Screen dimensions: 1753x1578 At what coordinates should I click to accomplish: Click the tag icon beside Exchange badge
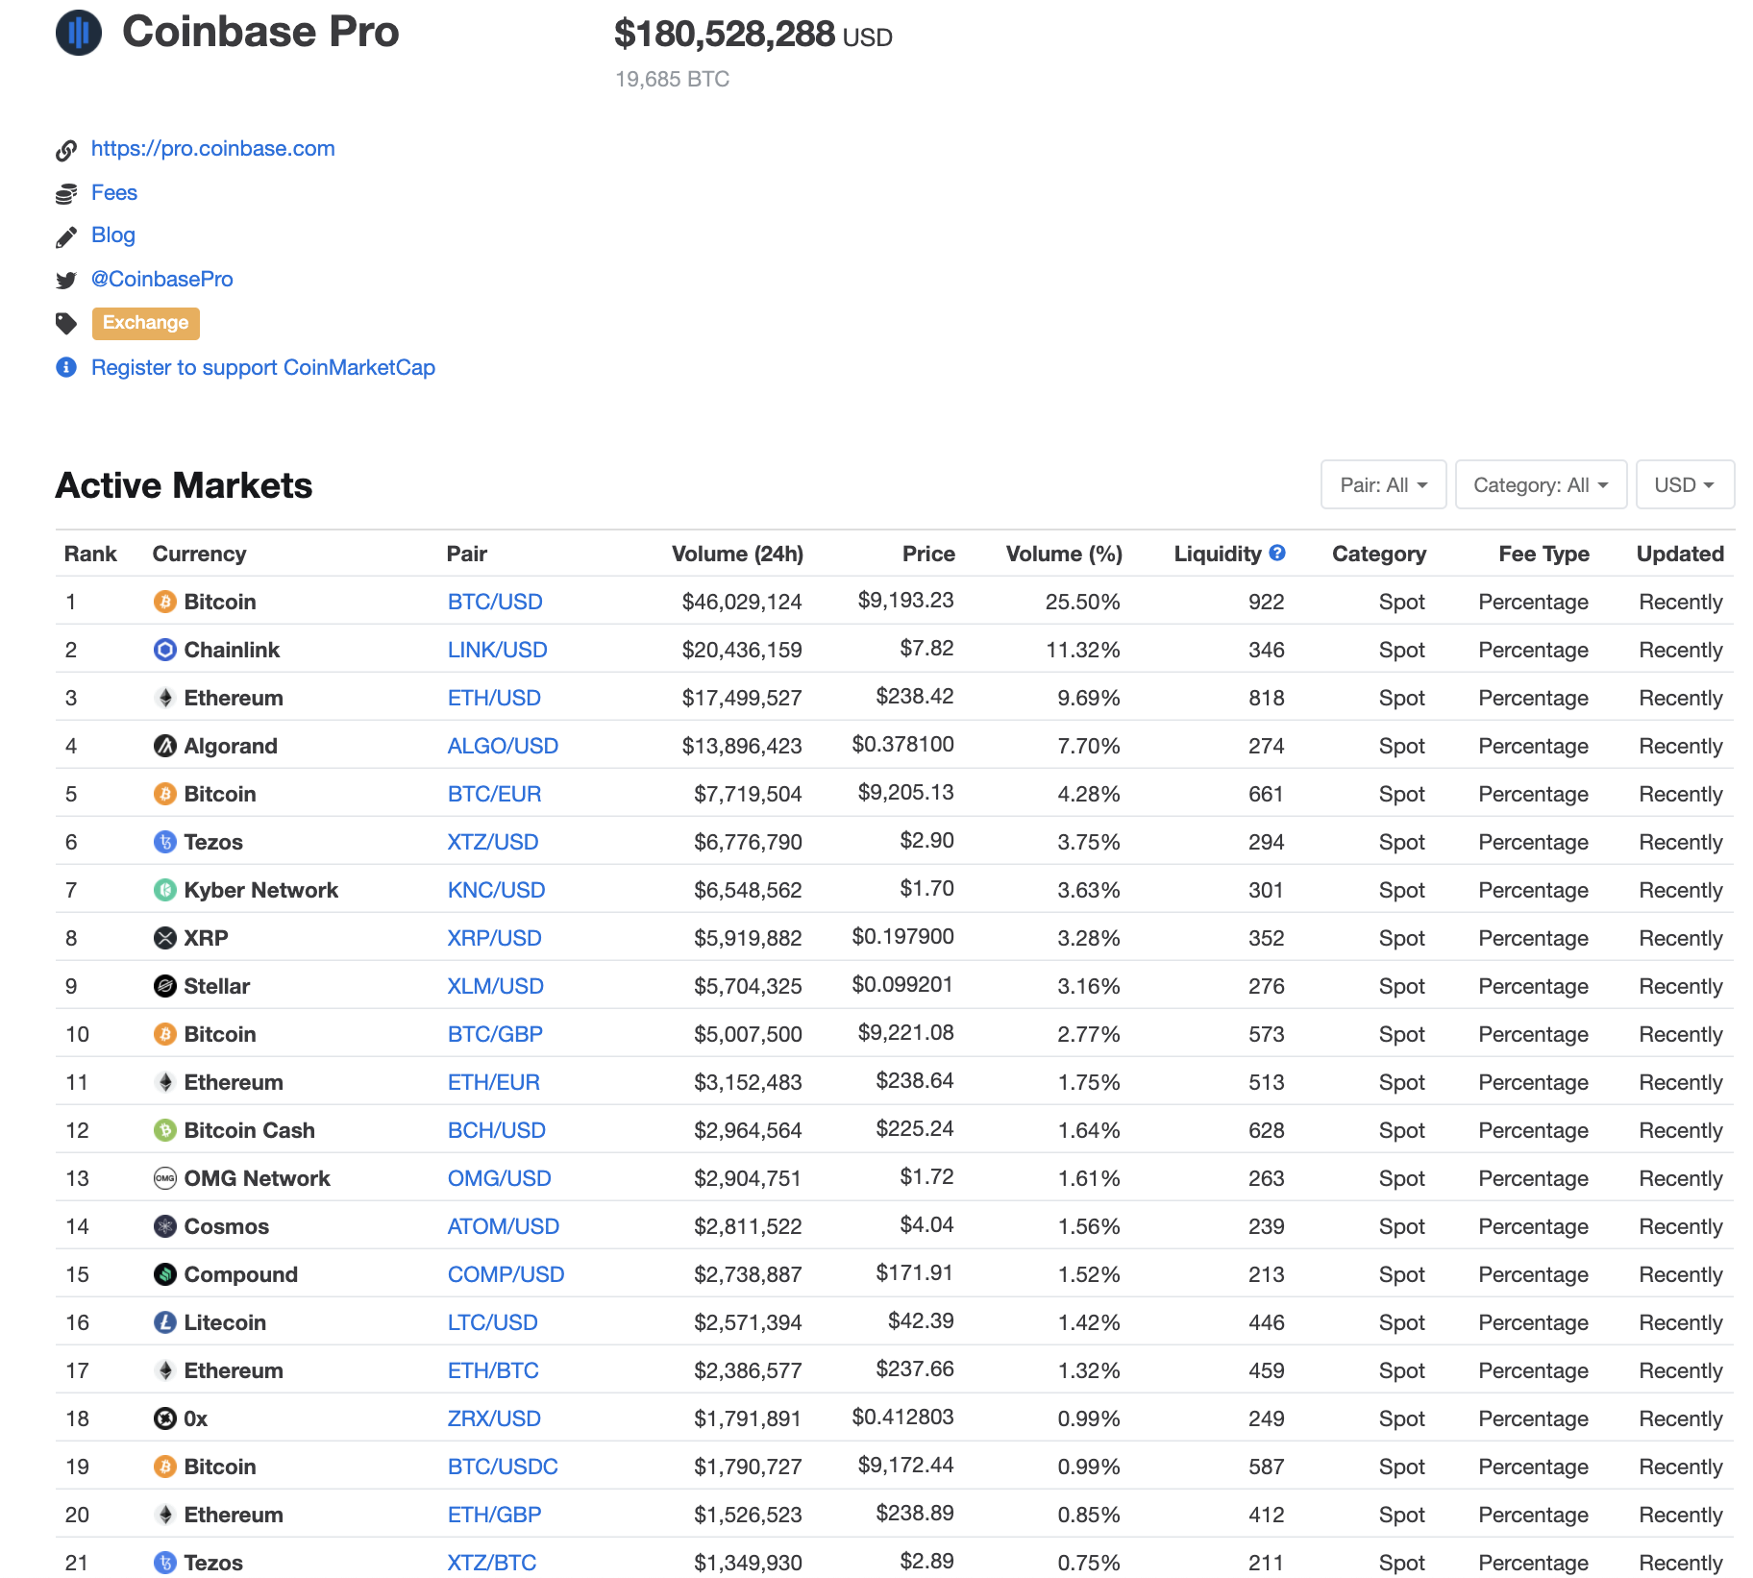tap(66, 324)
